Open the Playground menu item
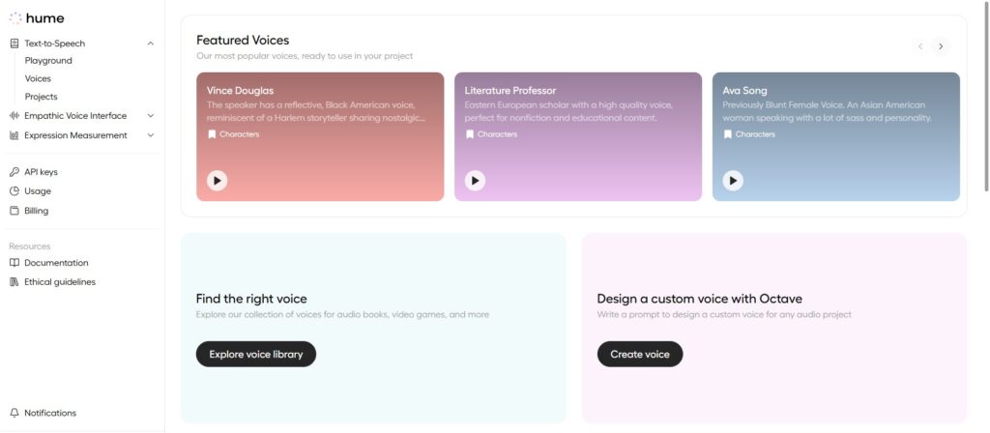 click(x=48, y=61)
